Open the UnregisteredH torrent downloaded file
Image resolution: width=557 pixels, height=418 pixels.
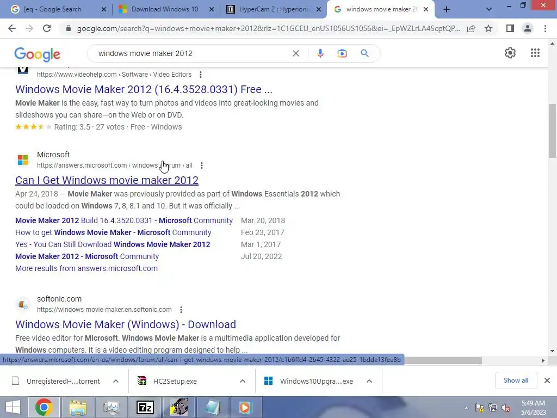[63, 381]
